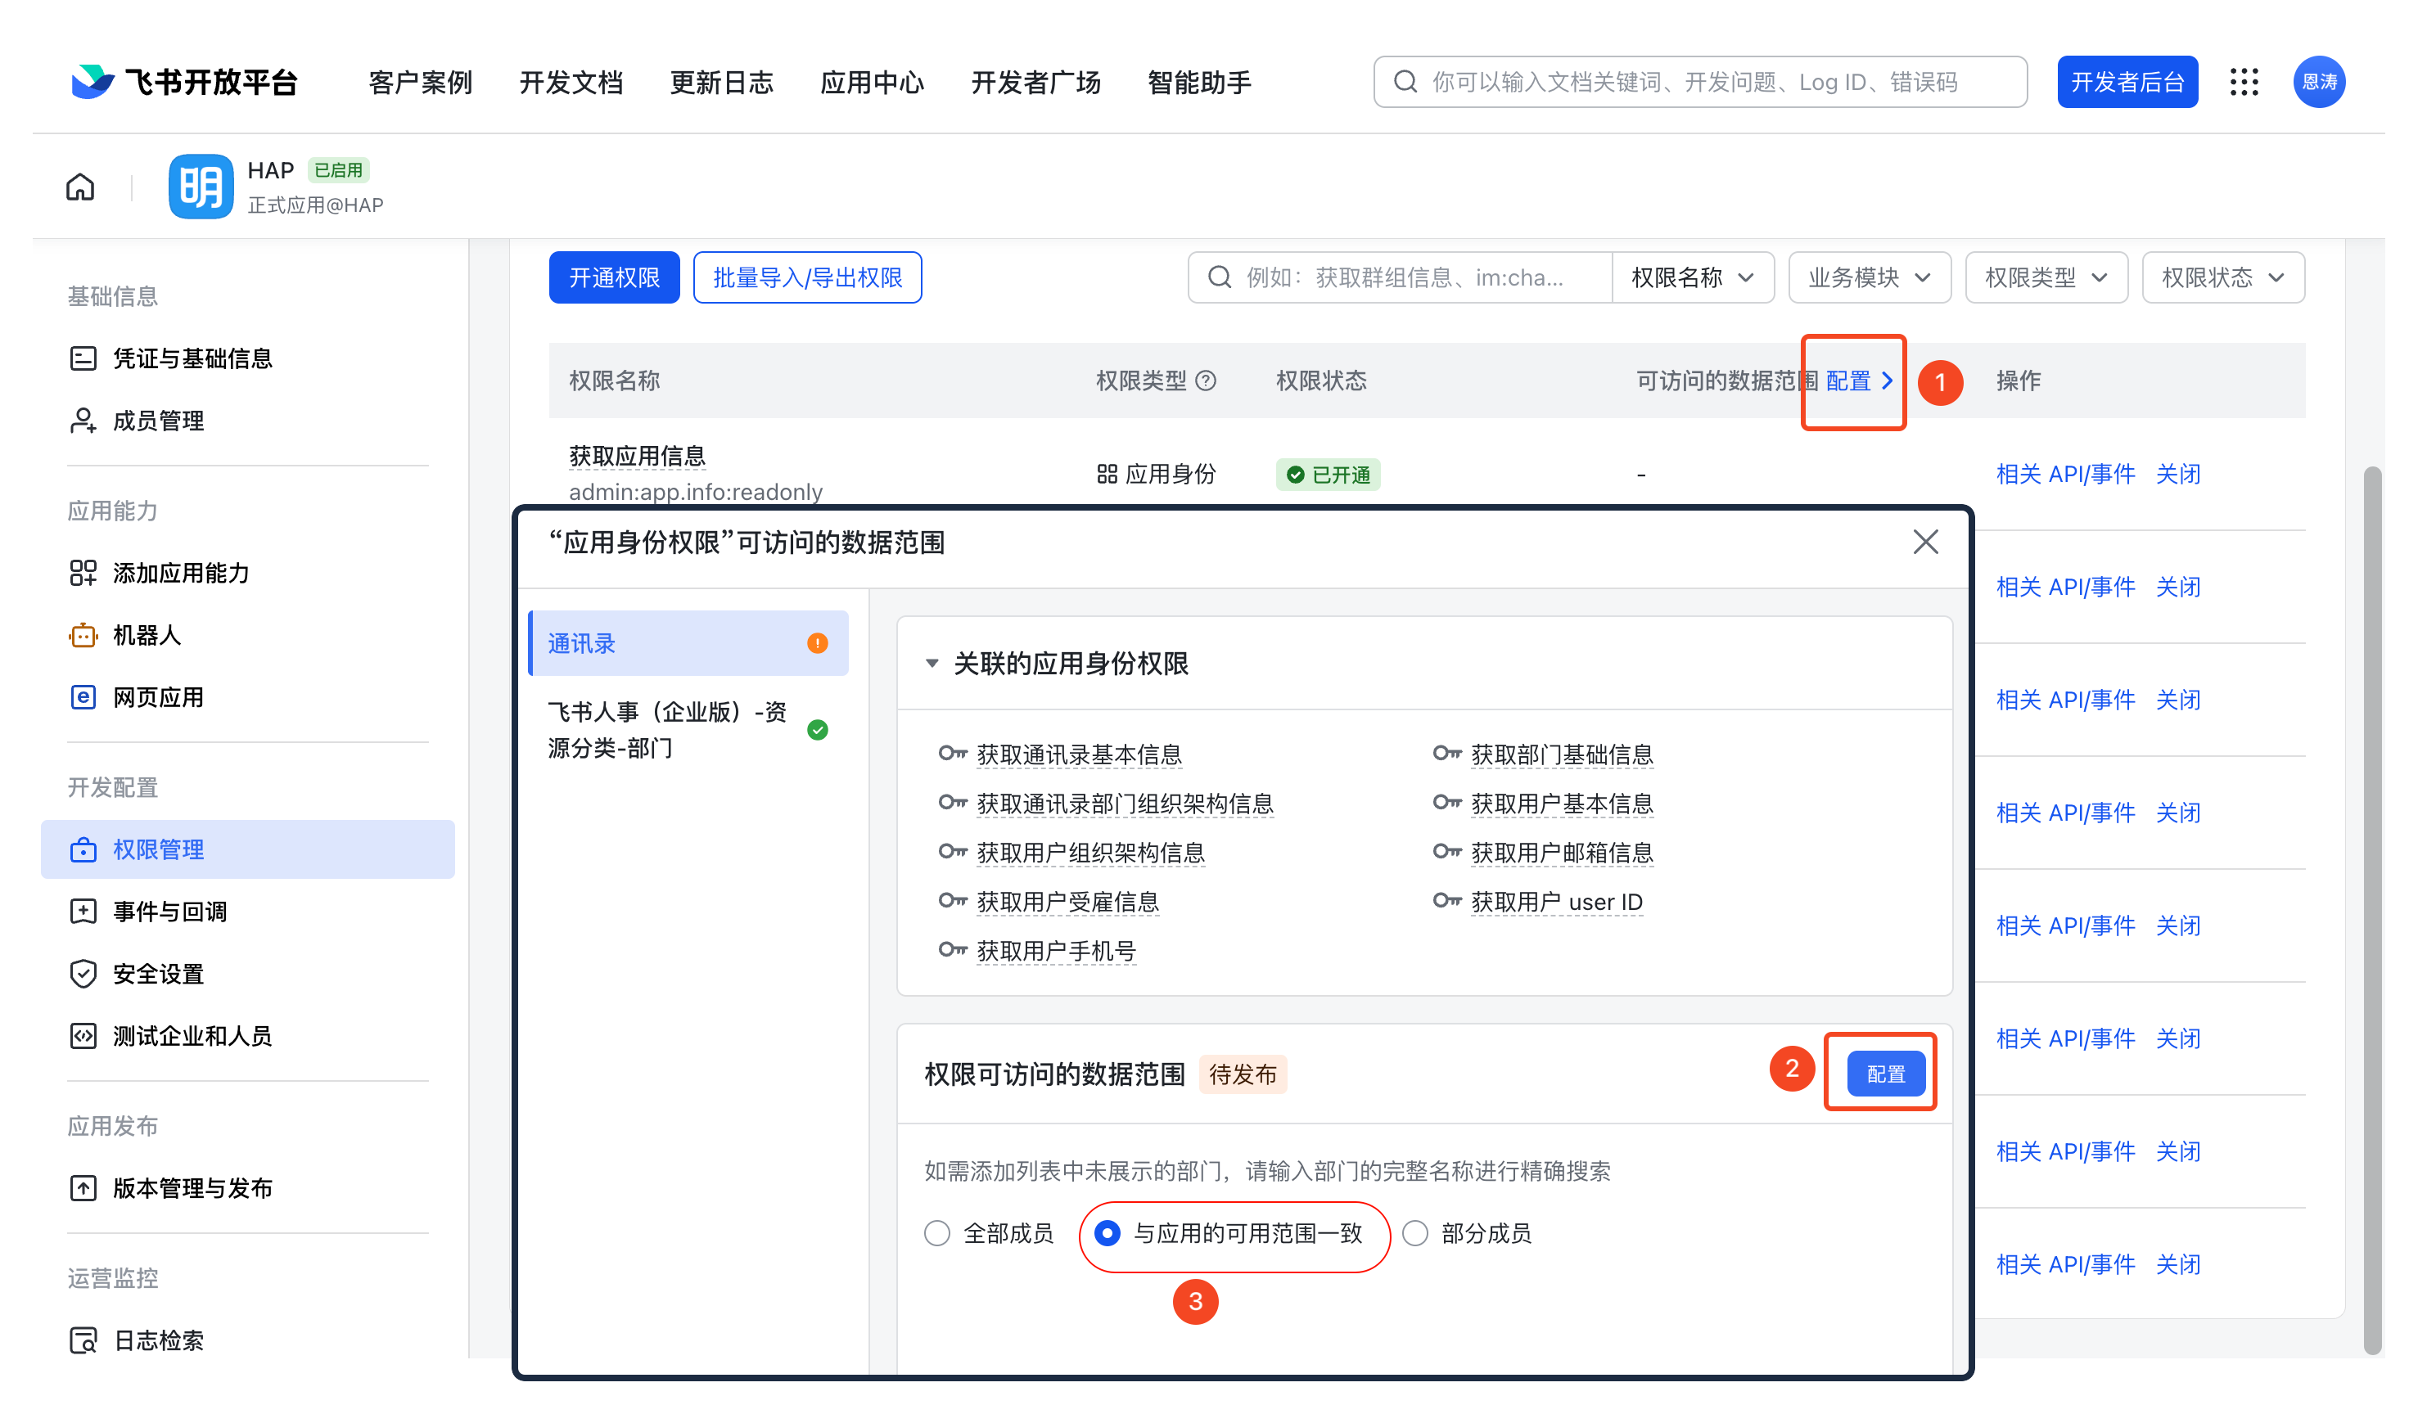Select the 全部成员 radio option
The image size is (2418, 1414).
pos(937,1234)
